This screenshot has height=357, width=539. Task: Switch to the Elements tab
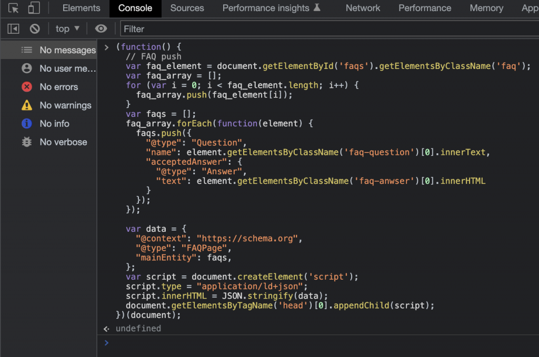(82, 8)
